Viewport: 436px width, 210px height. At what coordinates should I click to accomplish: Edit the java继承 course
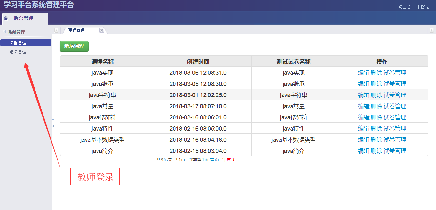(x=363, y=84)
